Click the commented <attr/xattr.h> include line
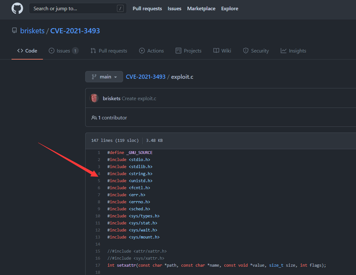The height and width of the screenshot is (275, 356). click(x=137, y=251)
